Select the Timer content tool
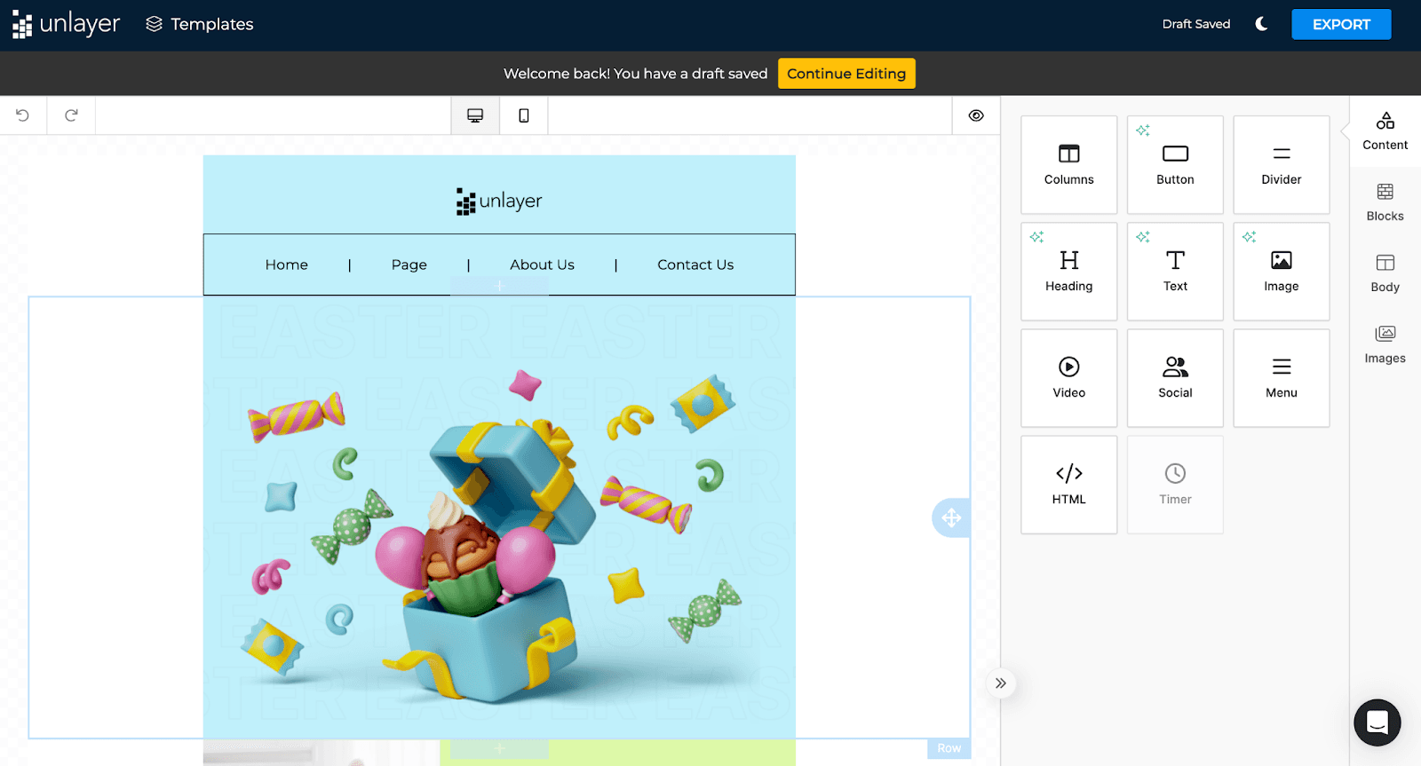The width and height of the screenshot is (1421, 766). point(1175,485)
